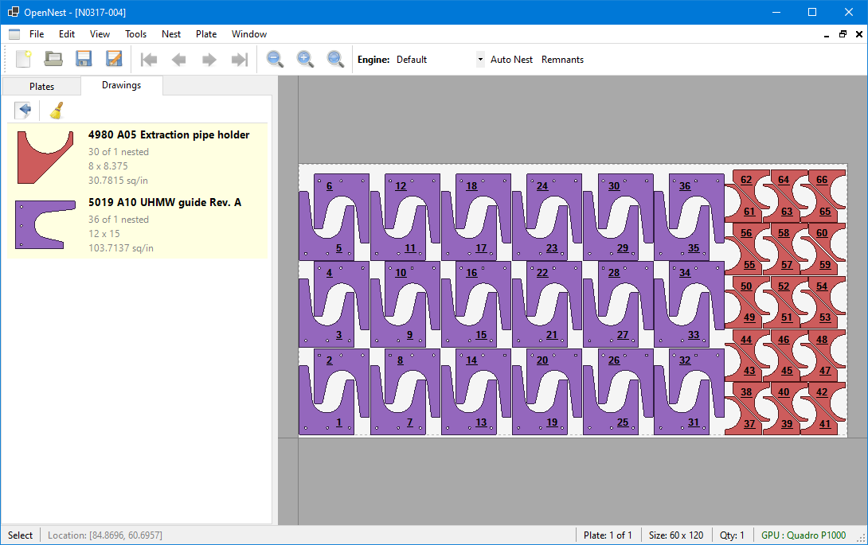Click the Remnants button
This screenshot has height=545, width=868.
click(x=562, y=60)
